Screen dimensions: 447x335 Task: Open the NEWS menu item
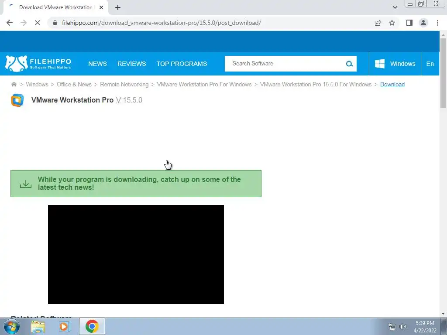(x=97, y=64)
